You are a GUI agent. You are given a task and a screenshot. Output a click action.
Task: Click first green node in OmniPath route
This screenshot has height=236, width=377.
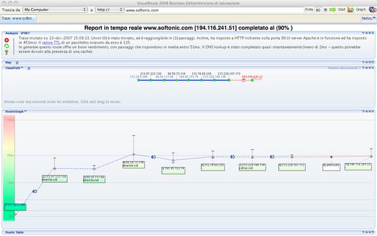click(139, 80)
